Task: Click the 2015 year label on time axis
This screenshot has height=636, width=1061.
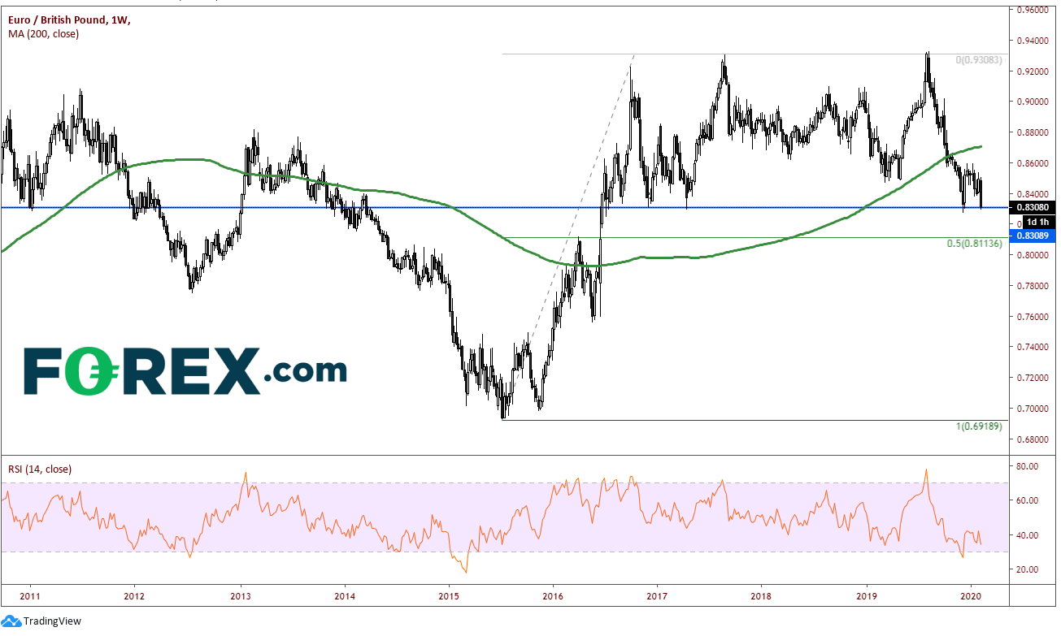Action: click(x=449, y=596)
